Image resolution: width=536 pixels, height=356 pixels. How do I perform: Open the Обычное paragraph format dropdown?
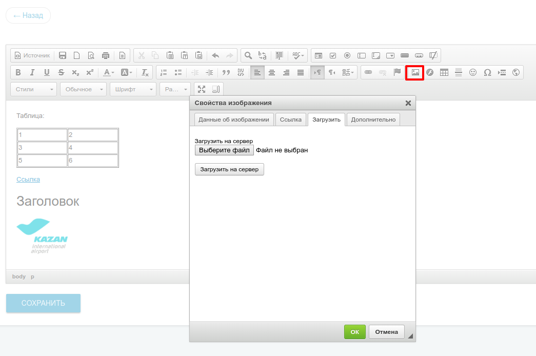[83, 89]
